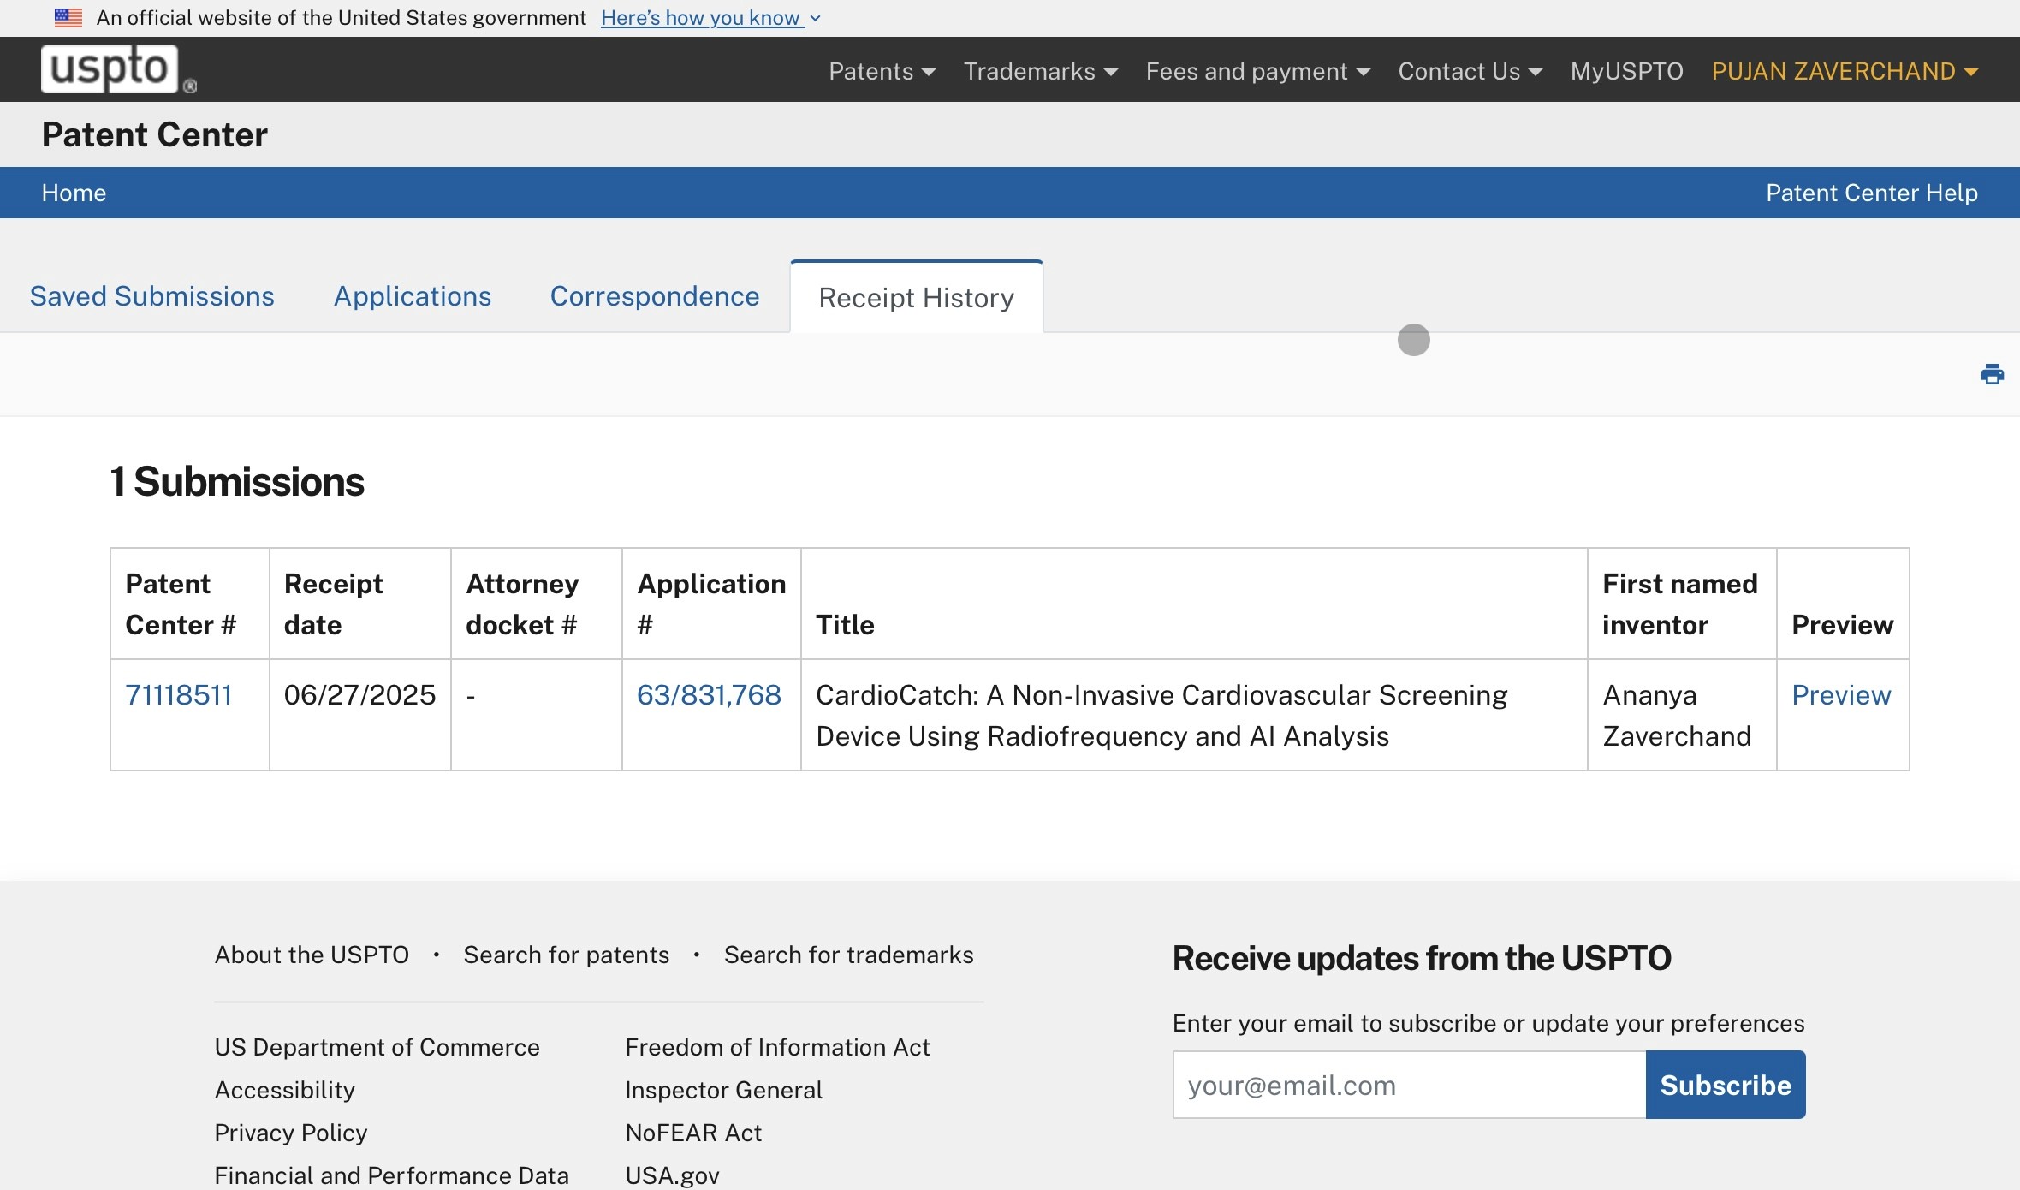Expand Fees and payment menu
This screenshot has height=1190, width=2020.
tap(1257, 71)
